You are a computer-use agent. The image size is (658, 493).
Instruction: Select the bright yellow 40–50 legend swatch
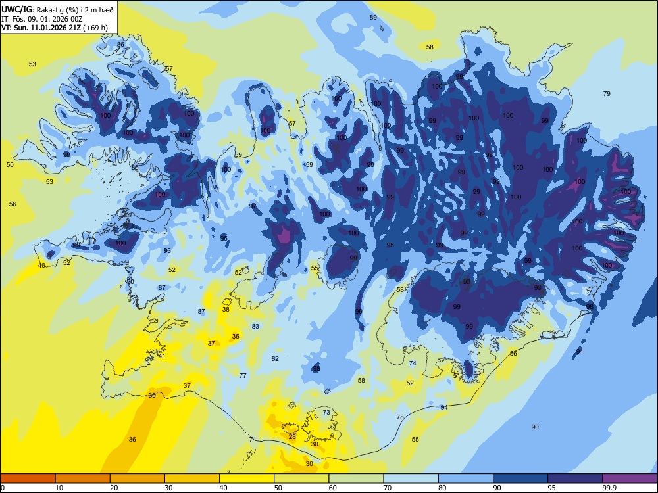click(x=247, y=479)
